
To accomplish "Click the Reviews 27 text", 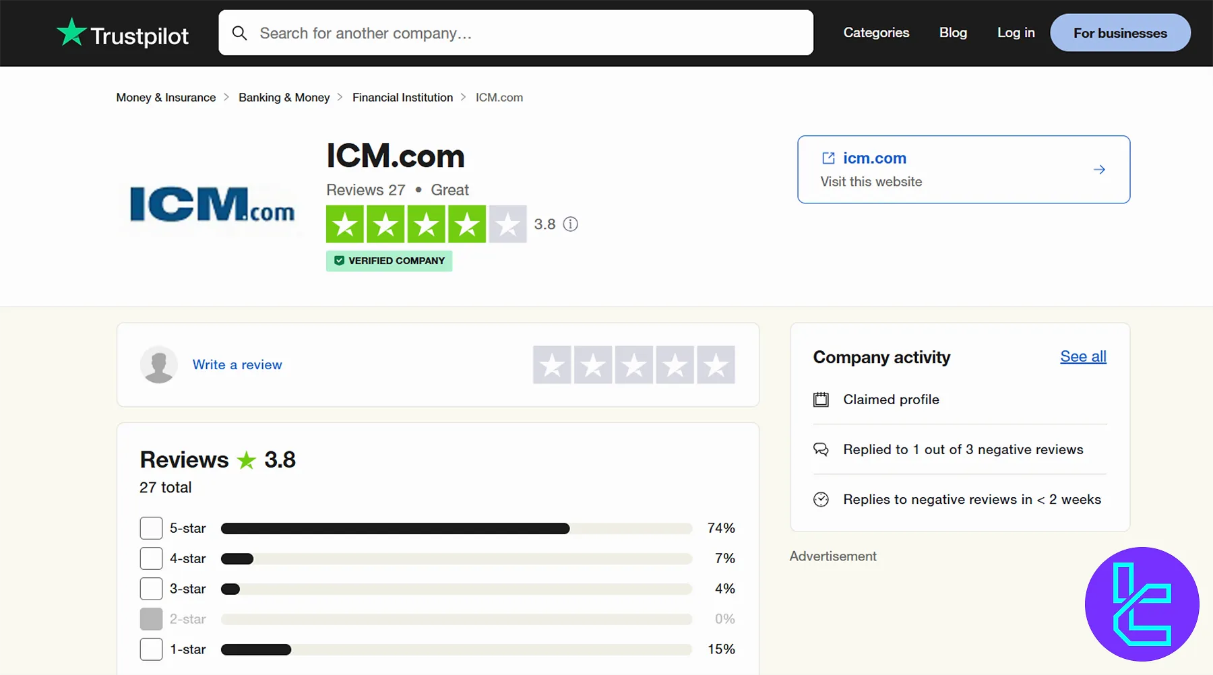I will (x=366, y=190).
